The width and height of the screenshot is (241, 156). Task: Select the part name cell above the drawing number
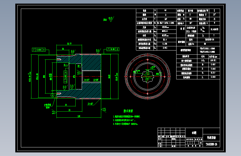211,138
